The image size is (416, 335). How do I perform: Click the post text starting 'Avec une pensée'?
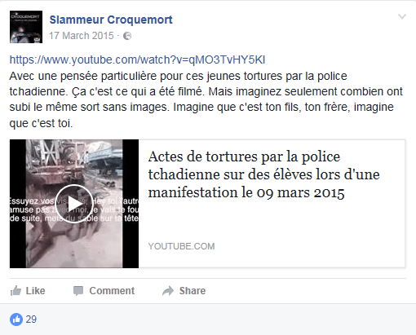(206, 99)
